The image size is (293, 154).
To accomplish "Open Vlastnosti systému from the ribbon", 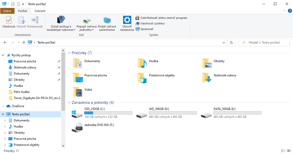I will [x=152, y=23].
